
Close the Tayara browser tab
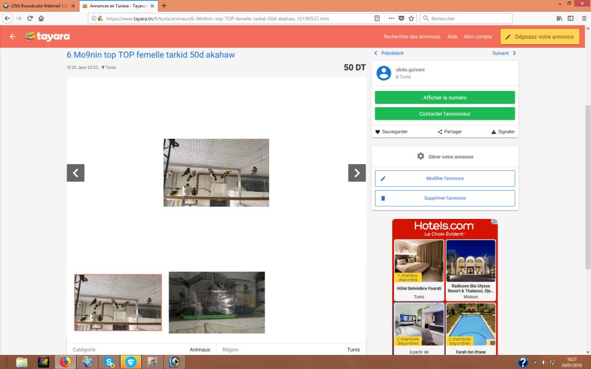click(152, 6)
